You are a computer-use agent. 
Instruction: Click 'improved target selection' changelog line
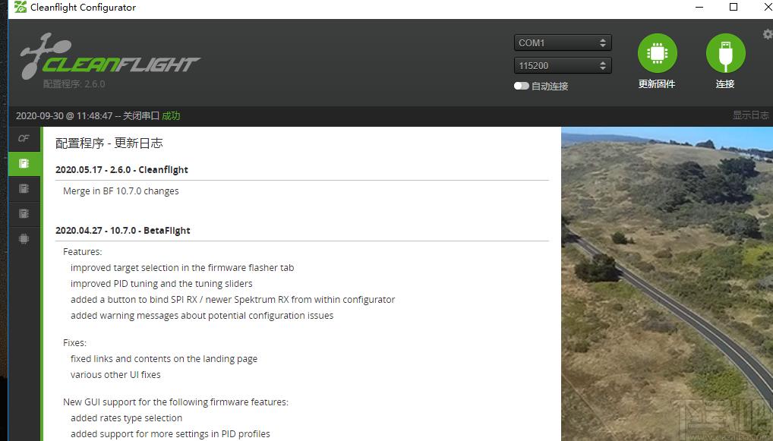[x=182, y=267]
